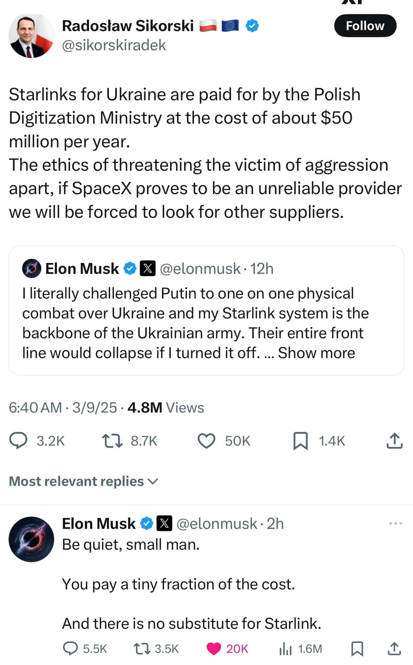Unlike Elon Musk's reply pink heart
413x665 pixels.
coord(214,648)
